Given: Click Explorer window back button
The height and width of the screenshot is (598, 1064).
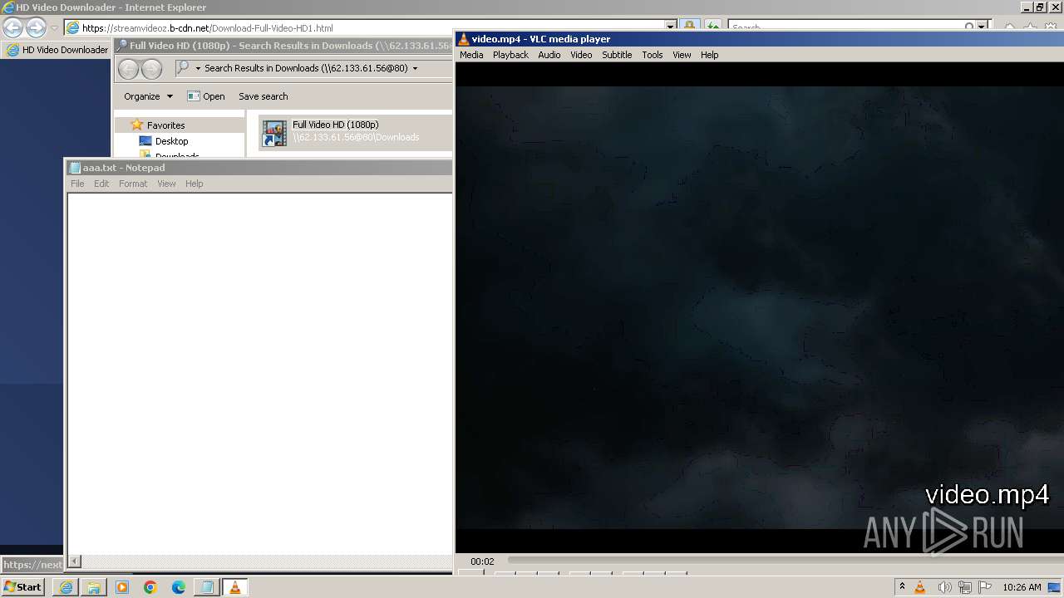Looking at the screenshot, I should 128,68.
